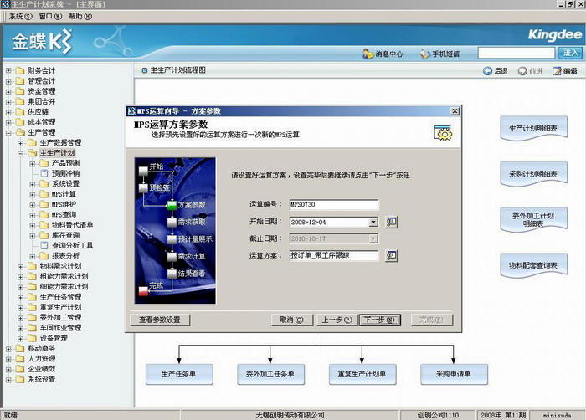Open the 窗口(W) menu
The image size is (586, 420).
coord(50,16)
